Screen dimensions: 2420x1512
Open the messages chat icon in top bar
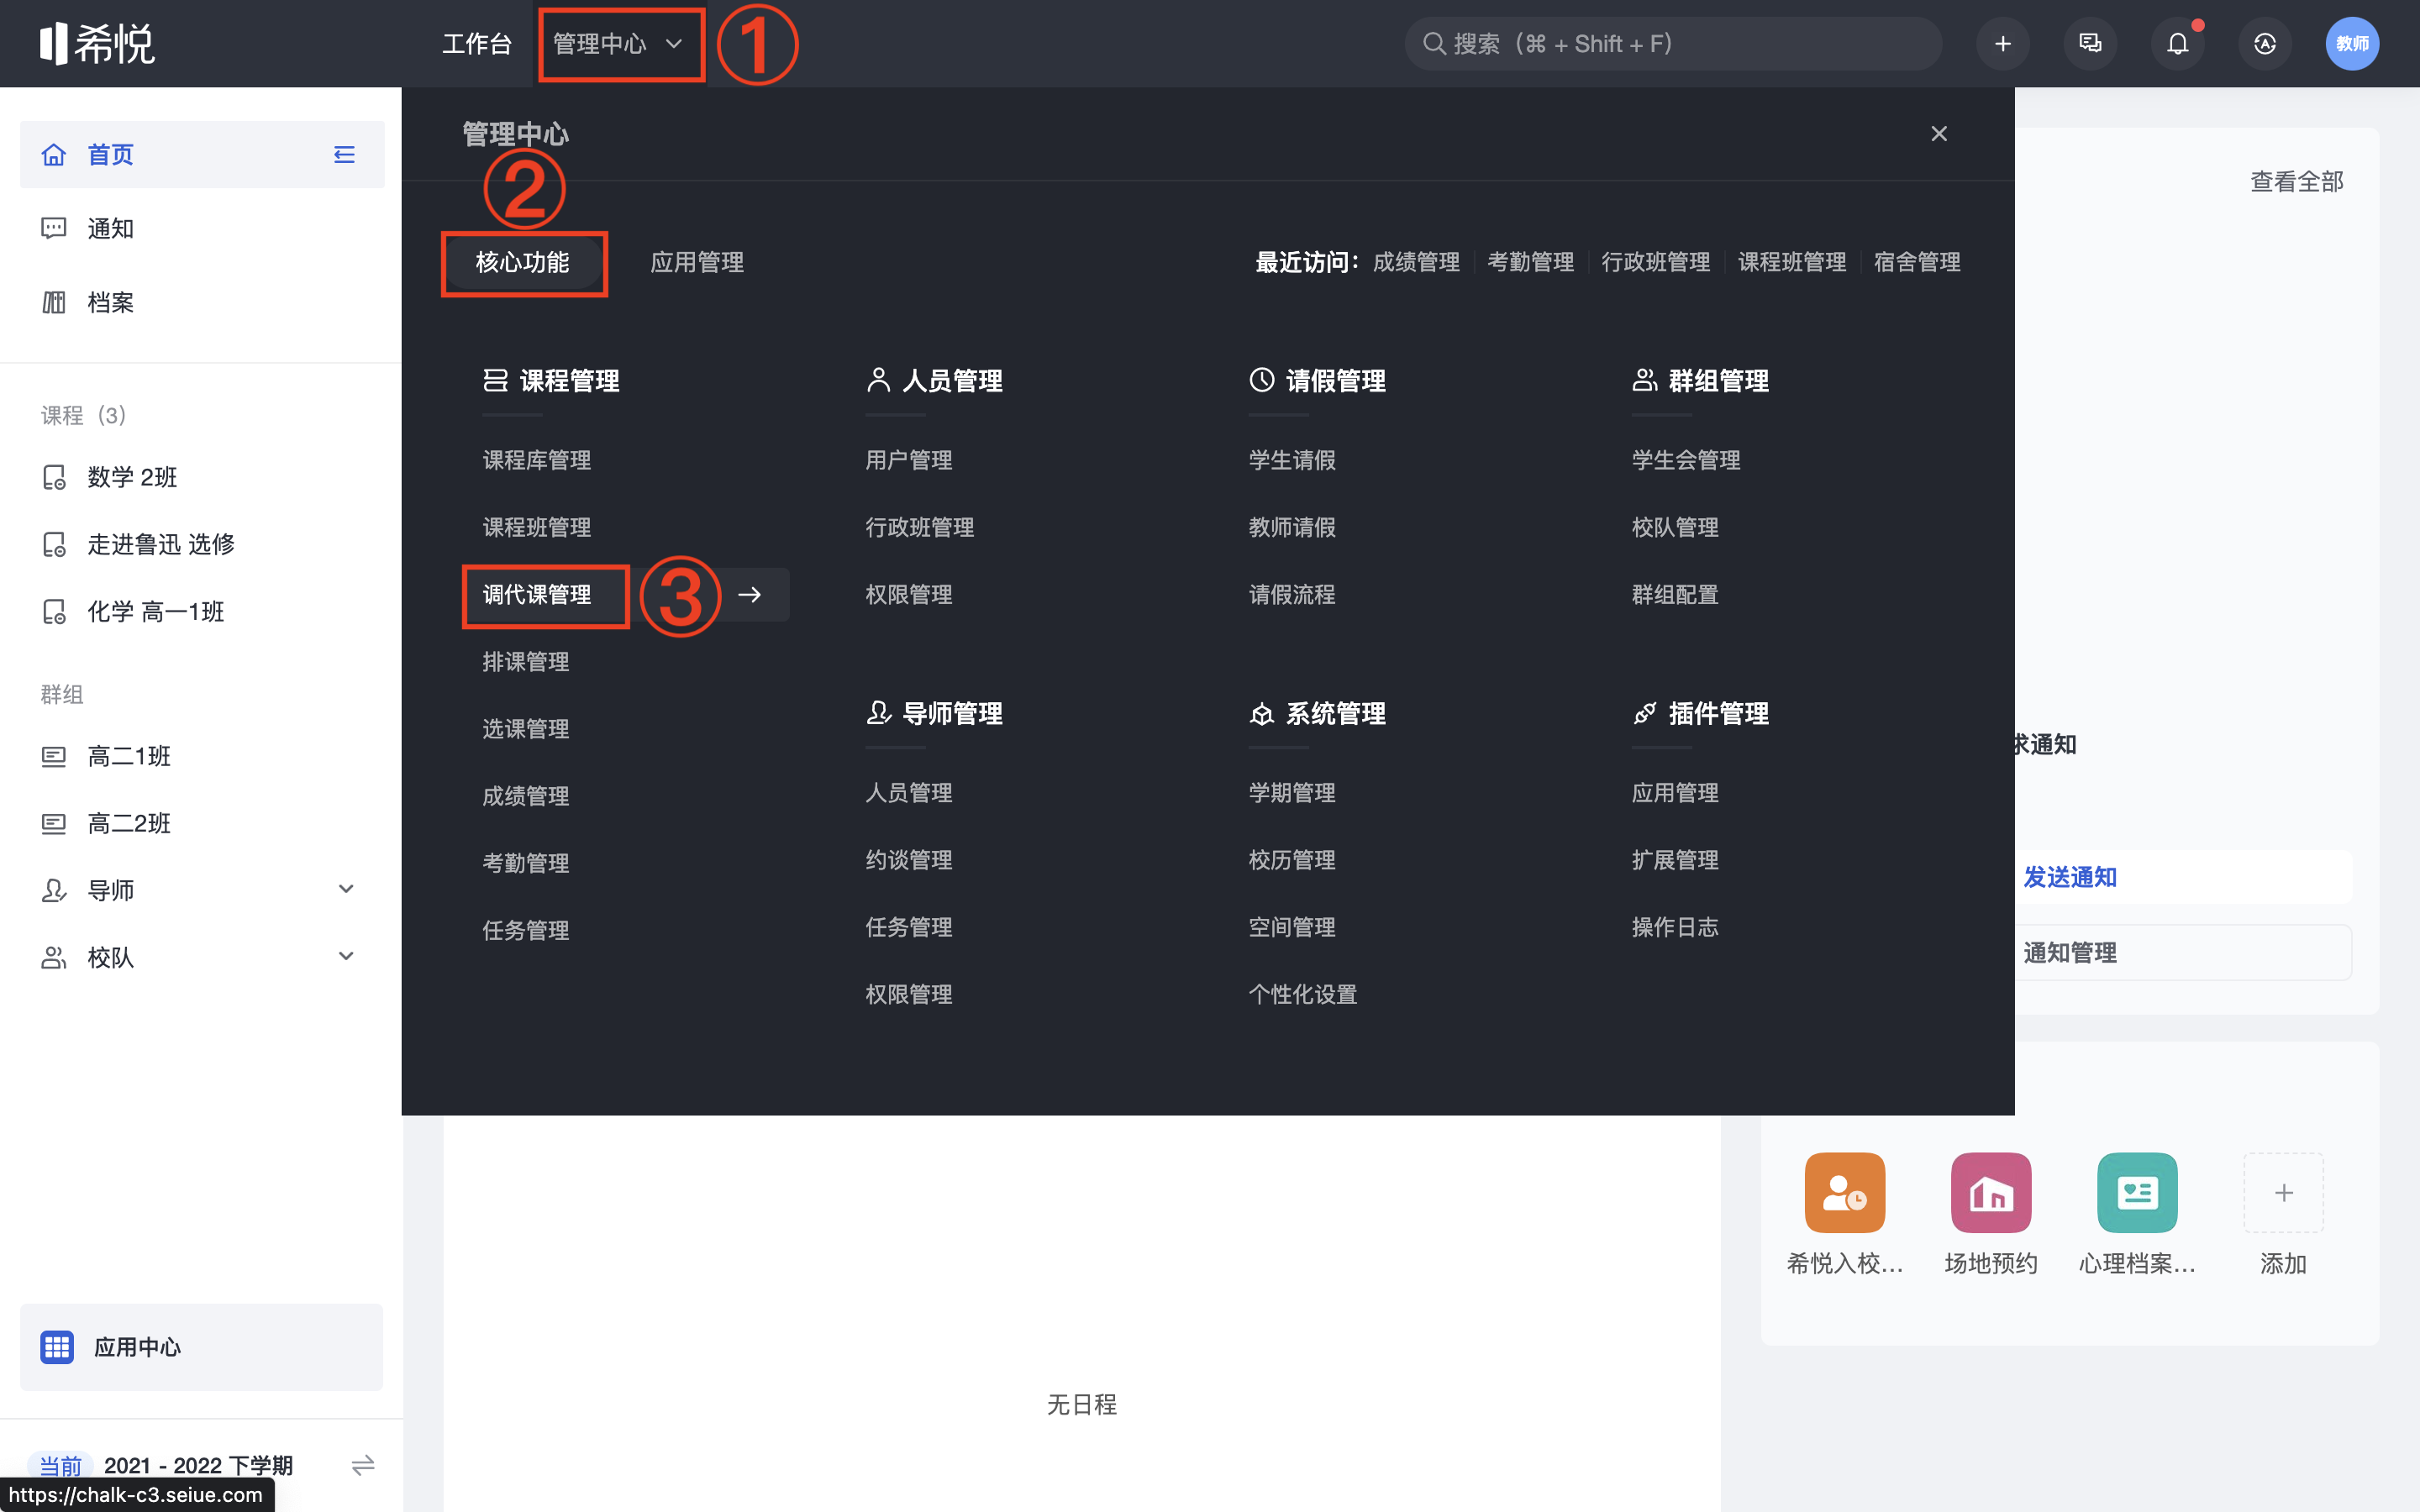tap(2090, 44)
